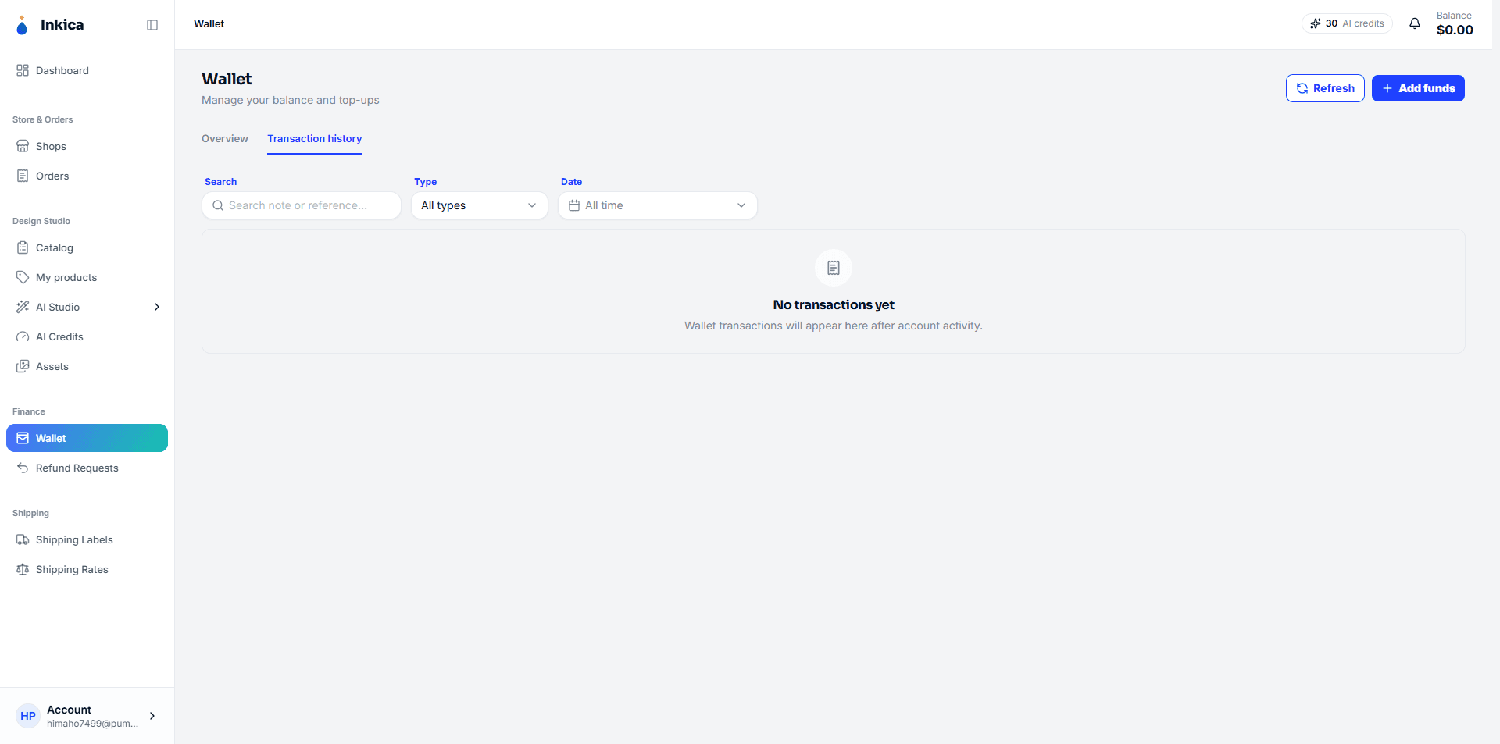
Task: Click the "Manage your balance and top-ups" subtitle
Action: click(x=291, y=100)
